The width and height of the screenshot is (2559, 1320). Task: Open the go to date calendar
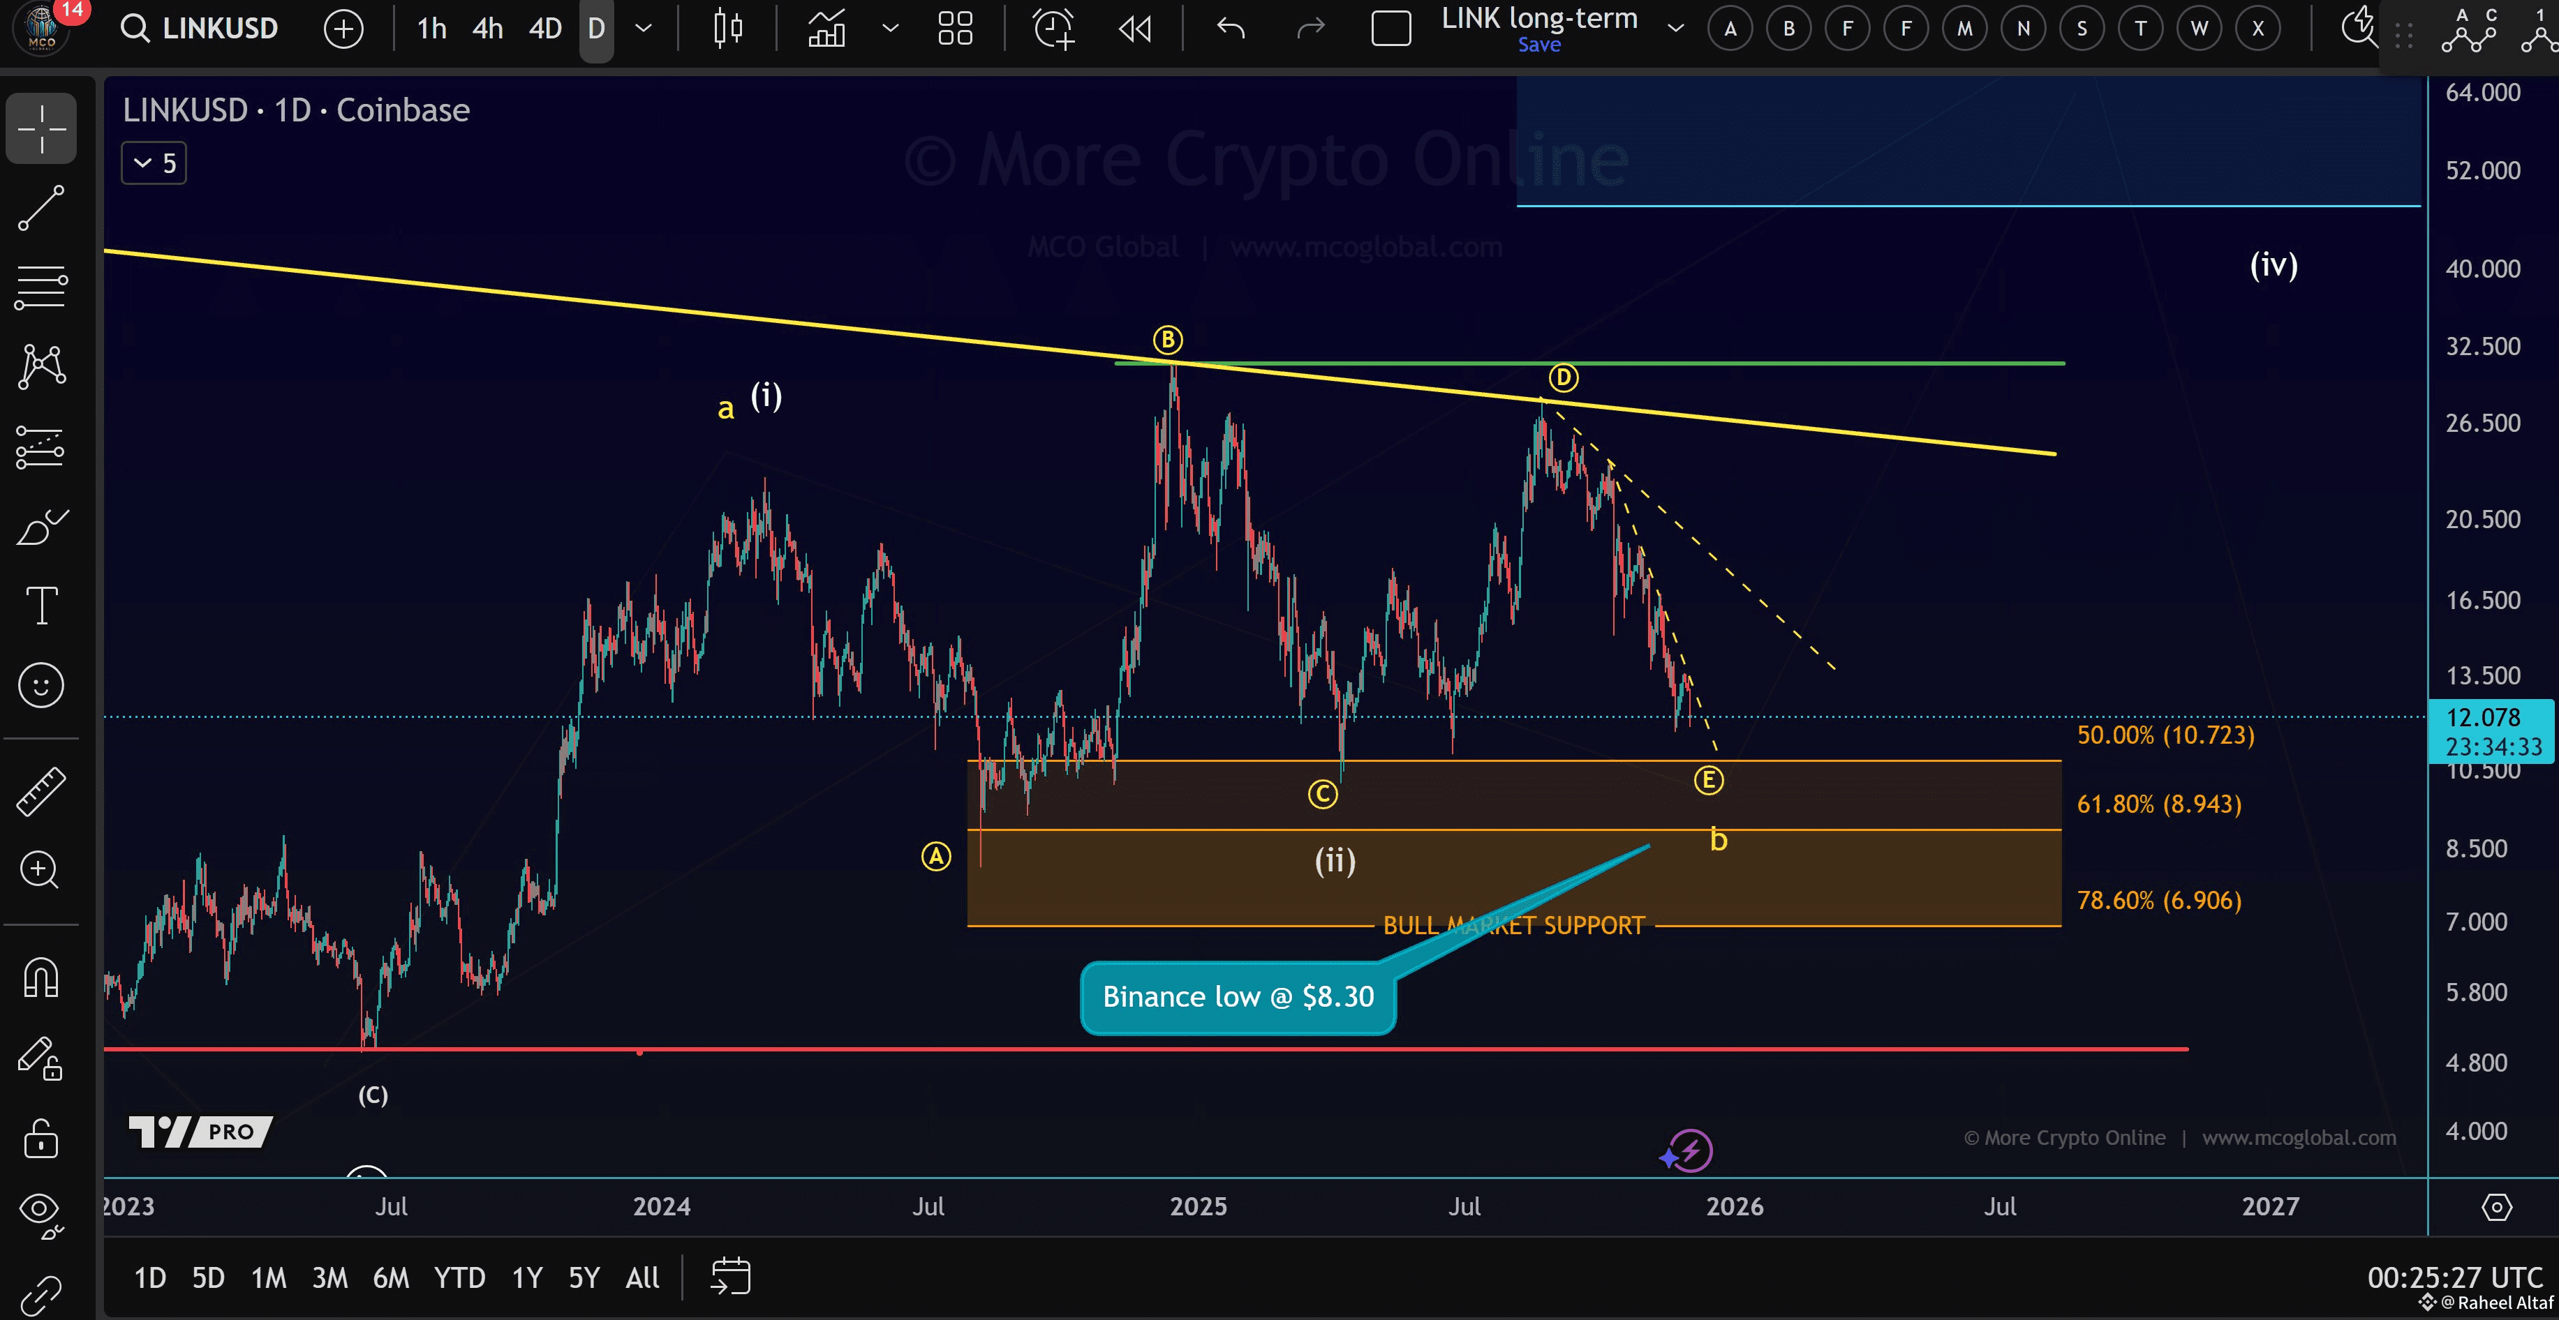coord(730,1277)
